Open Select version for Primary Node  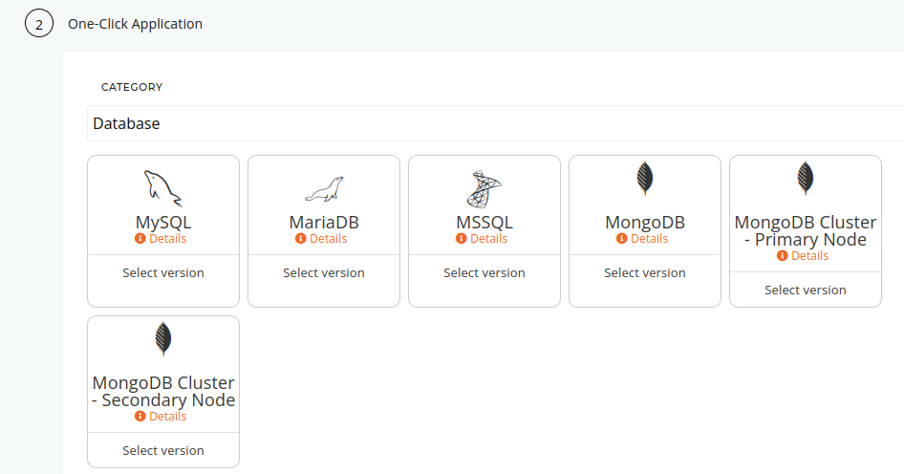806,291
